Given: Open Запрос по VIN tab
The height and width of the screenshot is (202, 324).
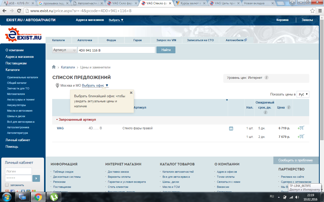Looking at the screenshot, I should pos(166,40).
